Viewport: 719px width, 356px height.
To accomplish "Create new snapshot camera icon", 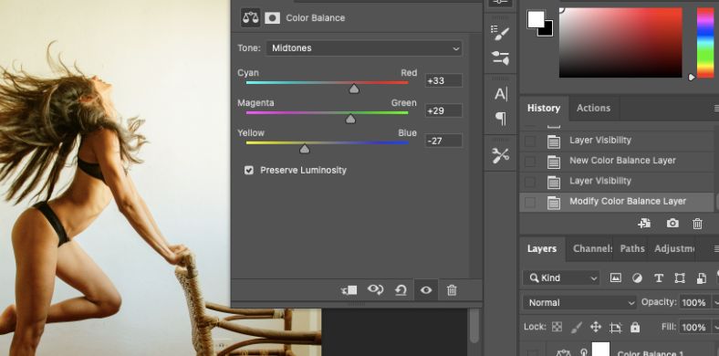I will coord(672,223).
